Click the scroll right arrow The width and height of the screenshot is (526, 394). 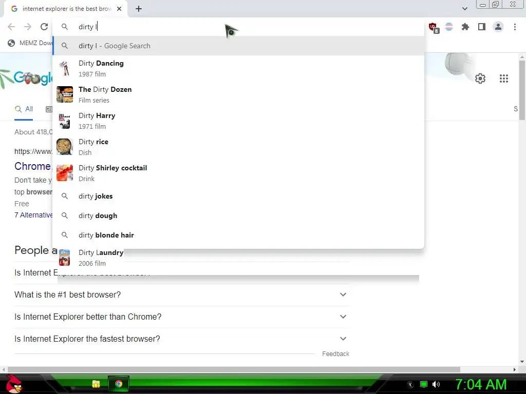pos(515,369)
